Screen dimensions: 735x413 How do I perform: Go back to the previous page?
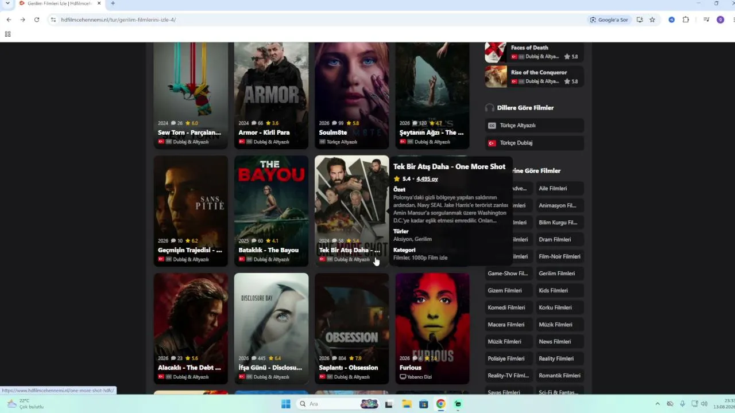[9, 20]
